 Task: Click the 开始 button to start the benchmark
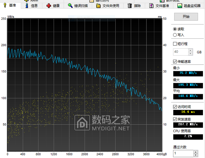[186, 17]
